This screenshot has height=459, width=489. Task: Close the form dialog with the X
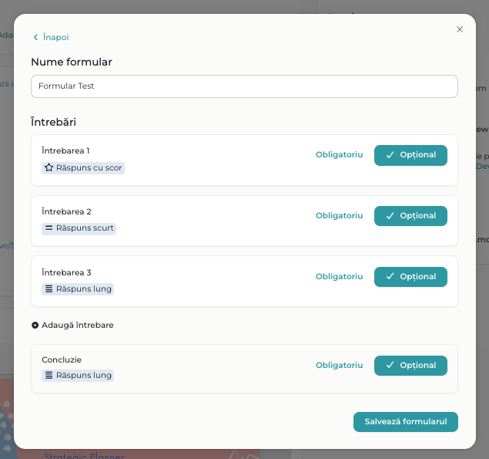460,29
